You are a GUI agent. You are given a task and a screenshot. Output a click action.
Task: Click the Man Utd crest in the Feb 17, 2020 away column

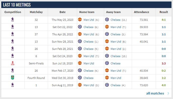coord(107,70)
